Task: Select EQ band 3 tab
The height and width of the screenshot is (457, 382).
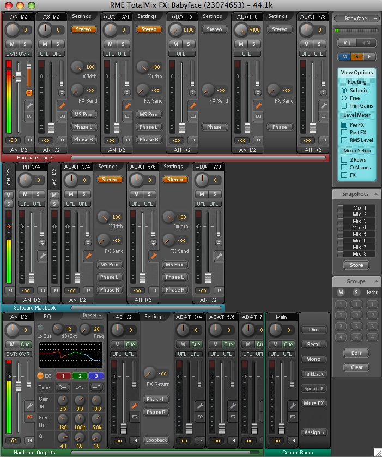Action: point(96,376)
